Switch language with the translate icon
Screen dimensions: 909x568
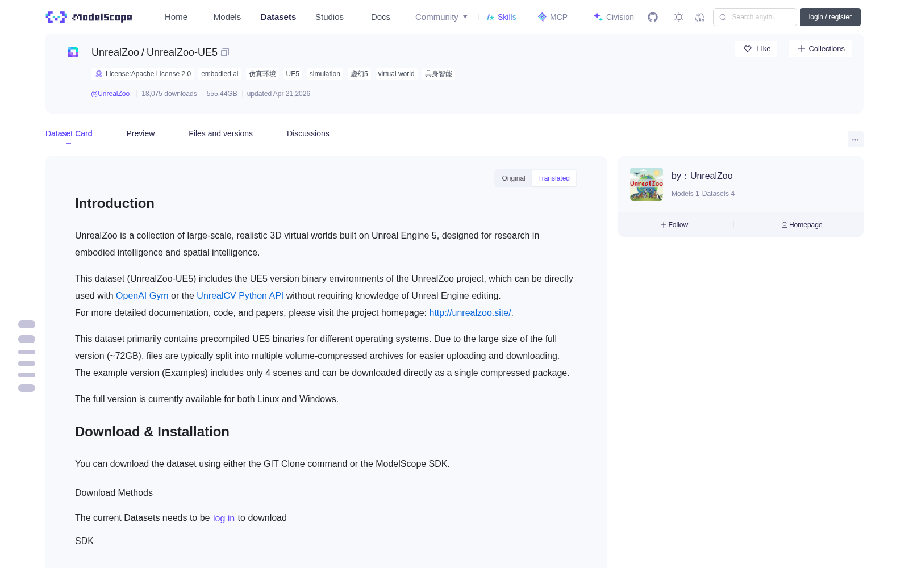(x=700, y=17)
